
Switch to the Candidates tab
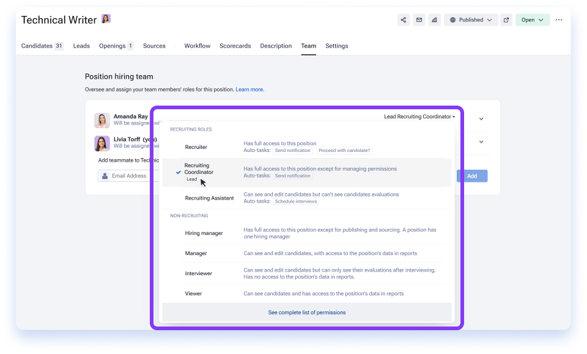[42, 46]
